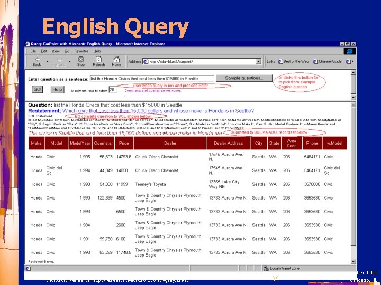Screen dimensions: 381x285
Task: Select the price 11748.8 cell
Action: click(124, 252)
